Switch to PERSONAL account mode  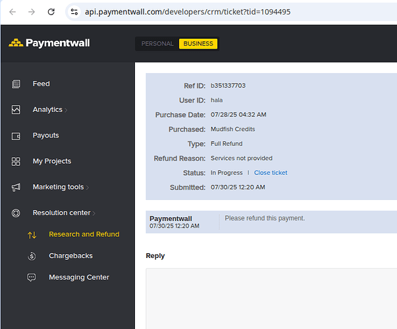(x=157, y=44)
